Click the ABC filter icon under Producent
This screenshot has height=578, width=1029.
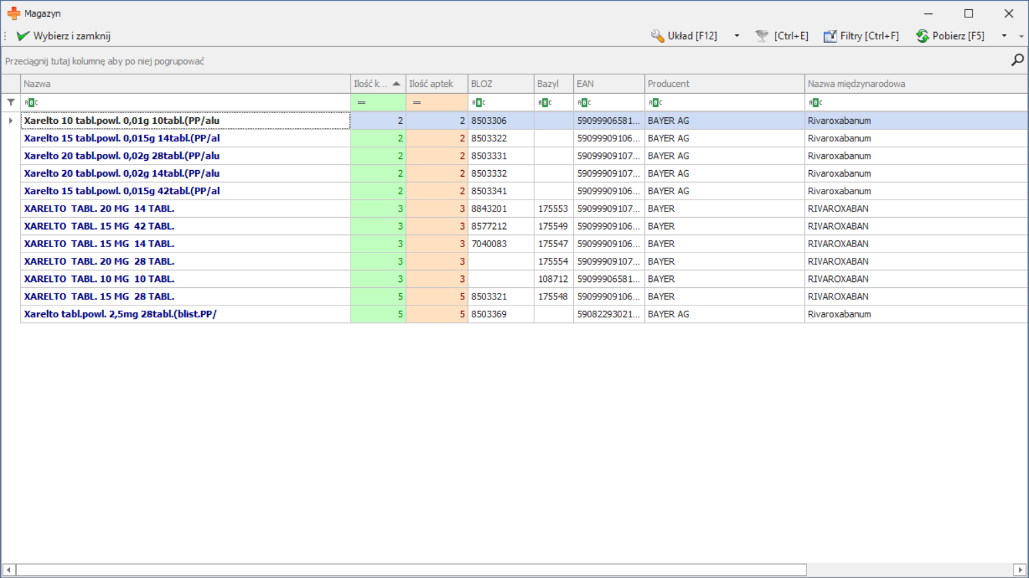656,102
